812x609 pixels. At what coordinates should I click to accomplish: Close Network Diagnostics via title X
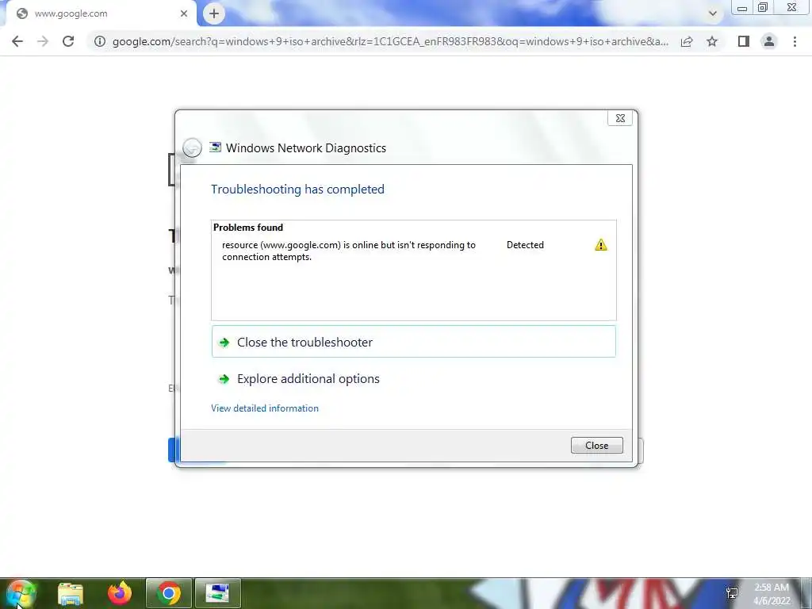click(x=620, y=118)
